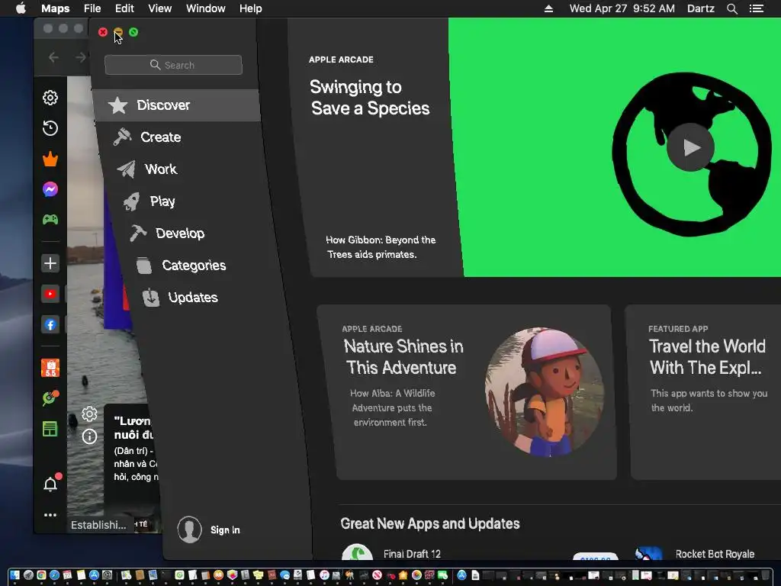The height and width of the screenshot is (586, 781).
Task: Open Safari from the Dock
Action: 54,575
